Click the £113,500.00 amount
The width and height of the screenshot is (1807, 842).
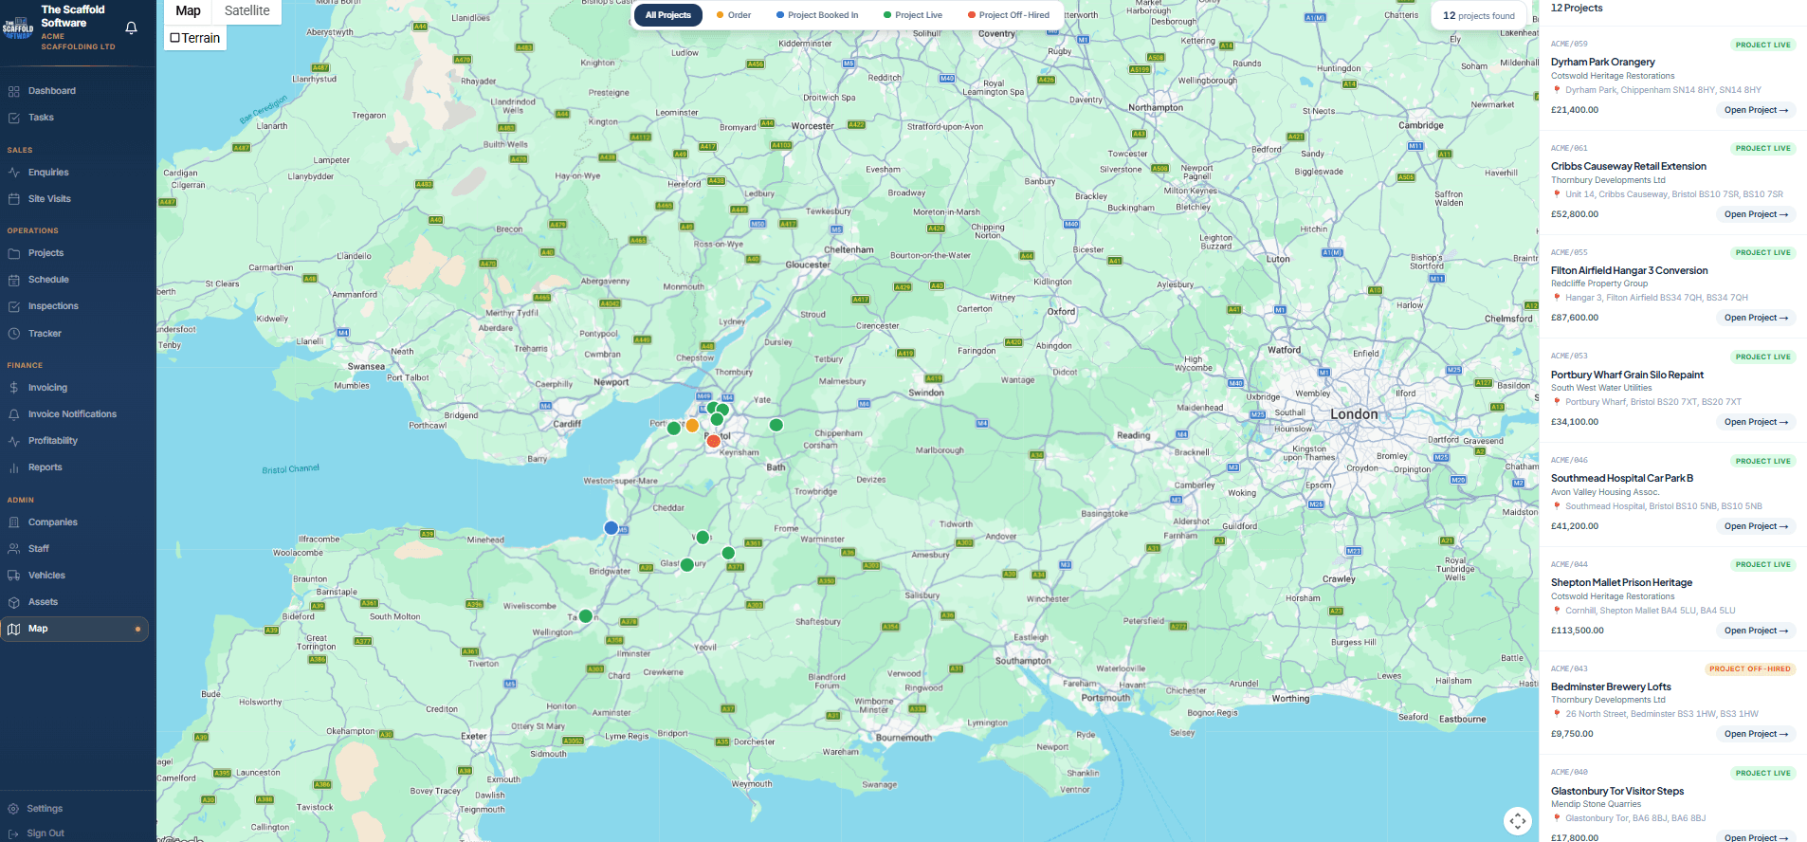coord(1578,631)
